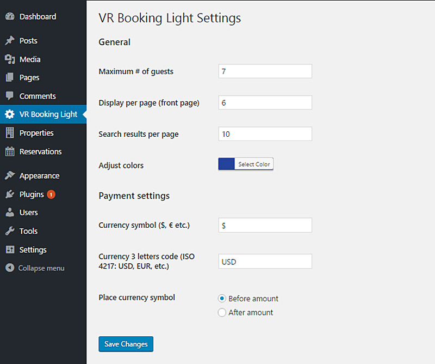The width and height of the screenshot is (435, 364).
Task: Click the 'General' section heading
Action: pos(114,42)
